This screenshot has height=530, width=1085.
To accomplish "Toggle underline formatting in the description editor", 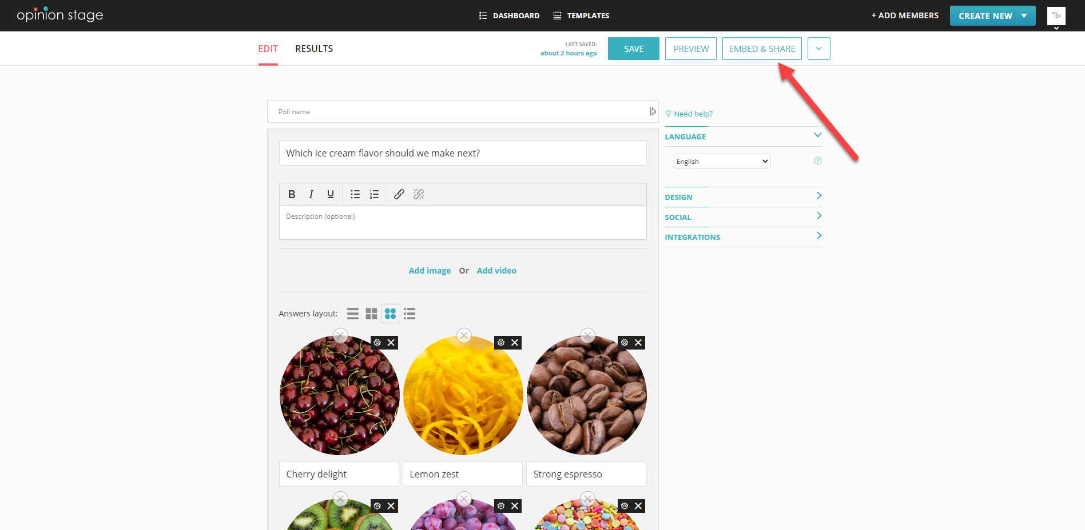I will (330, 194).
